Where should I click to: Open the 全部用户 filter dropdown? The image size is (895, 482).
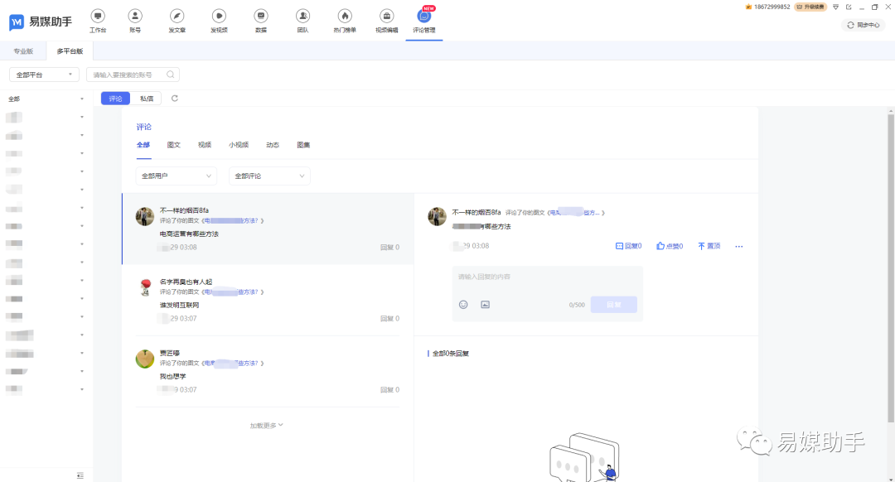177,176
